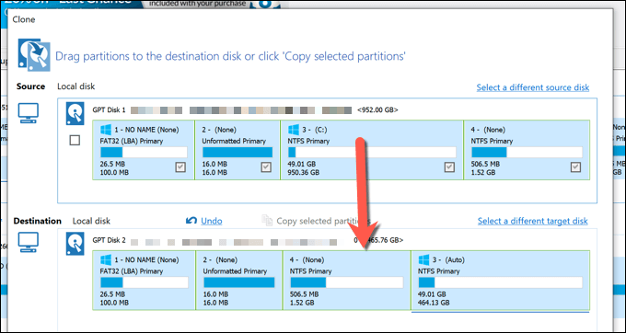The height and width of the screenshot is (333, 626).
Task: Select destination partition 2 Unformatted Primary
Action: click(x=239, y=280)
